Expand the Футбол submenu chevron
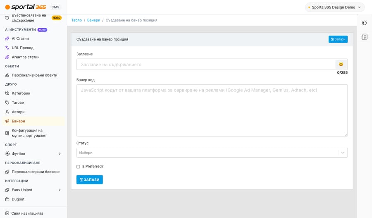The height and width of the screenshot is (218, 372). 60,153
